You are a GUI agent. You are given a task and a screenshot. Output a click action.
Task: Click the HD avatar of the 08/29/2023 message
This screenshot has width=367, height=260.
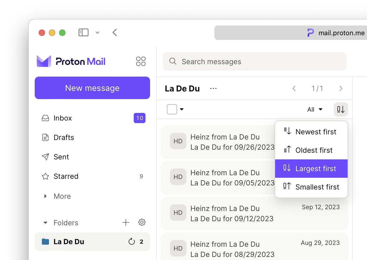[178, 248]
